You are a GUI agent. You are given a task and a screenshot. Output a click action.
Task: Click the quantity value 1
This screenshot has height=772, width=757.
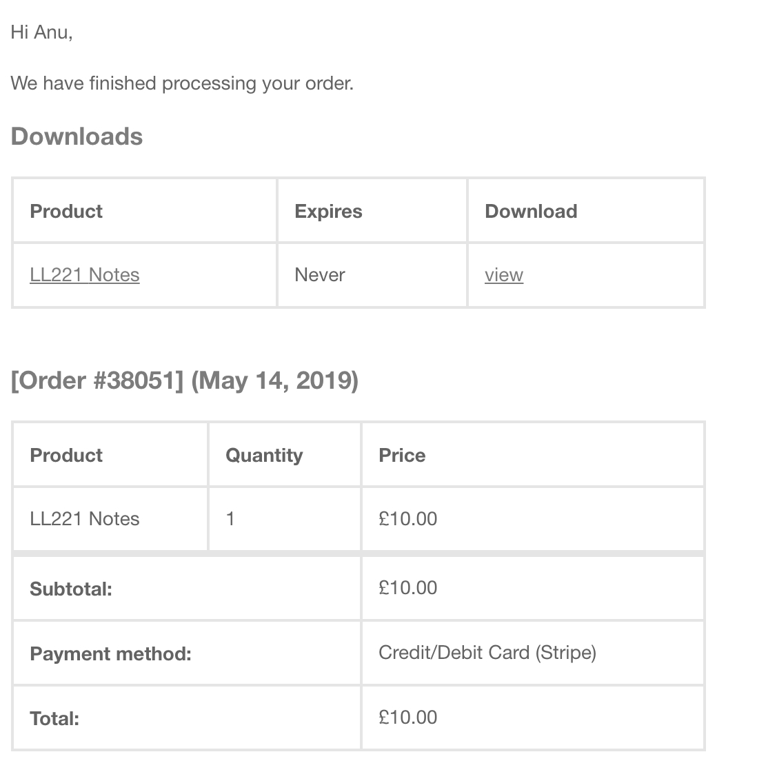[230, 519]
